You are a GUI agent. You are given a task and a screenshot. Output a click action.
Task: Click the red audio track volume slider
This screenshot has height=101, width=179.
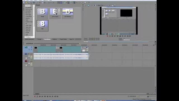29,63
